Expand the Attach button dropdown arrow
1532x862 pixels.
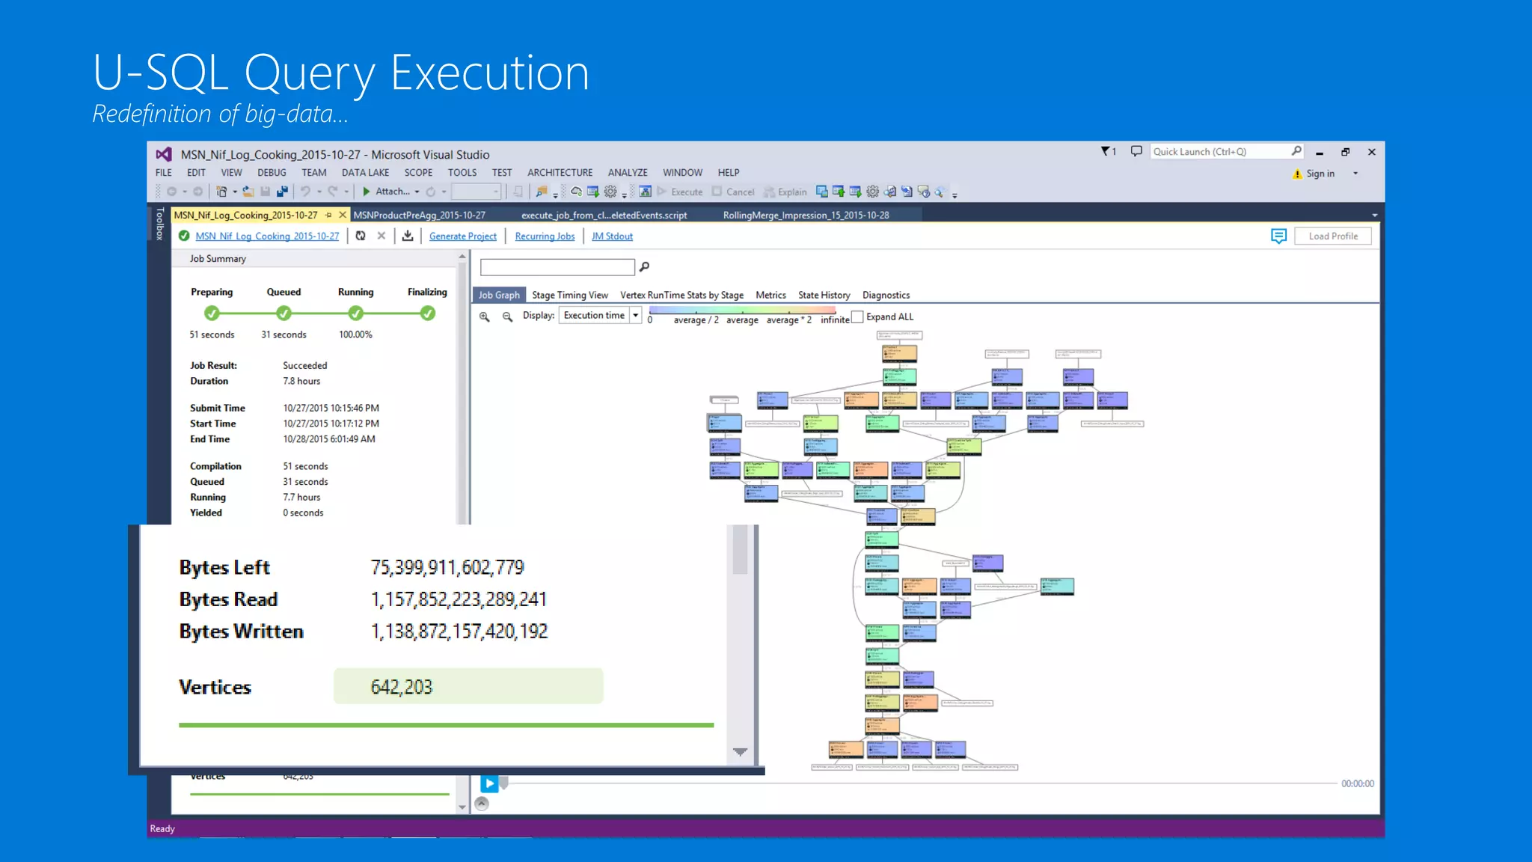(417, 192)
